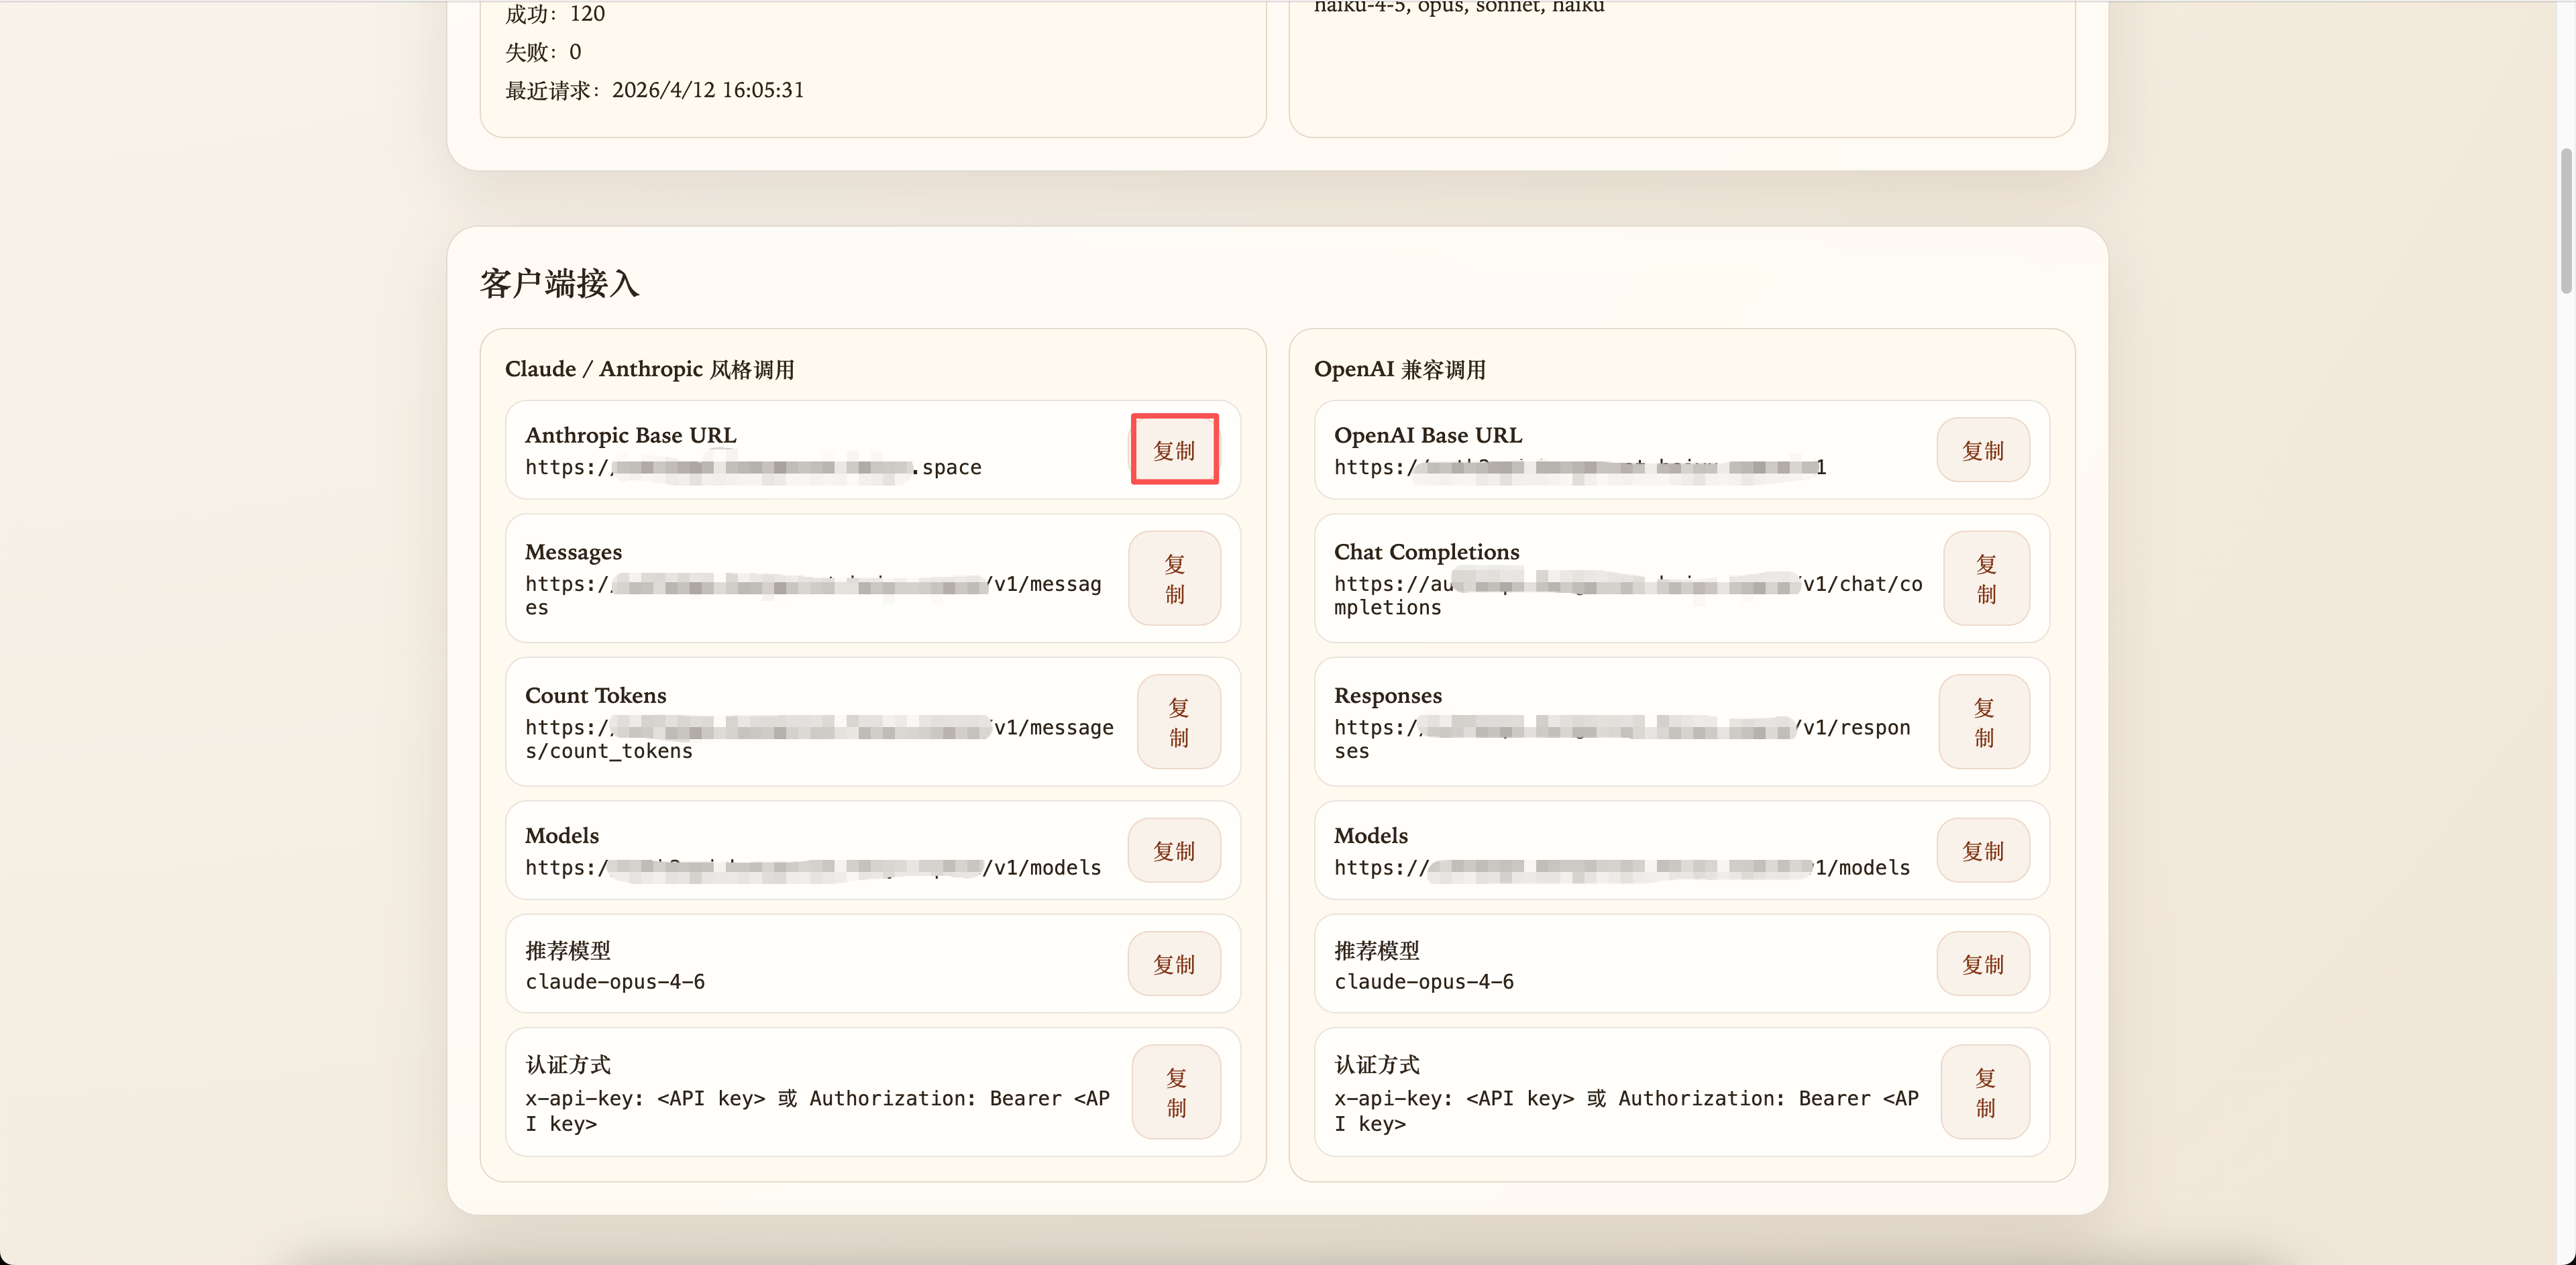Click the 失败: 0 statistic

[x=543, y=52]
